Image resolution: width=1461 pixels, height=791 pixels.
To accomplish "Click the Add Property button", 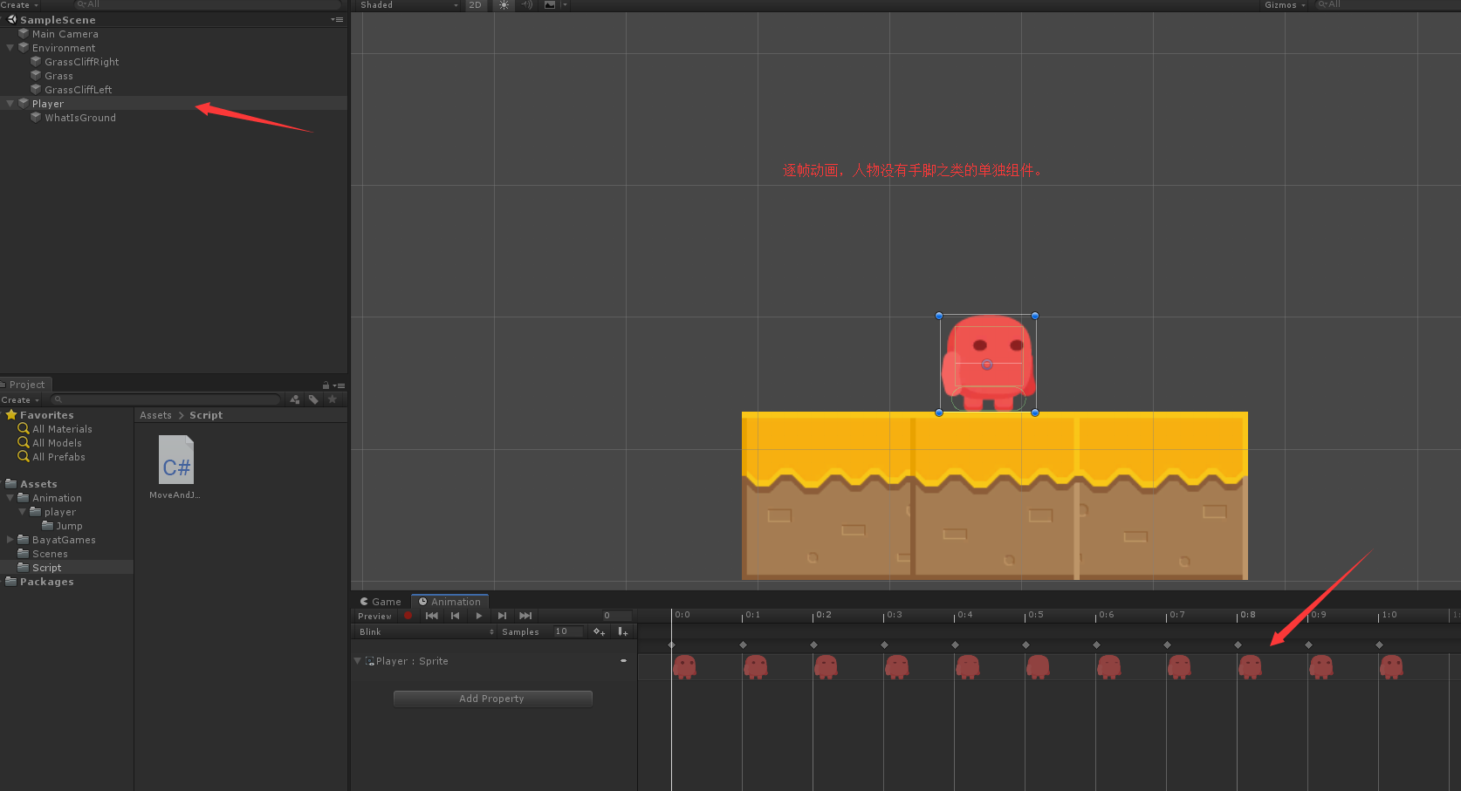I will pyautogui.click(x=492, y=699).
